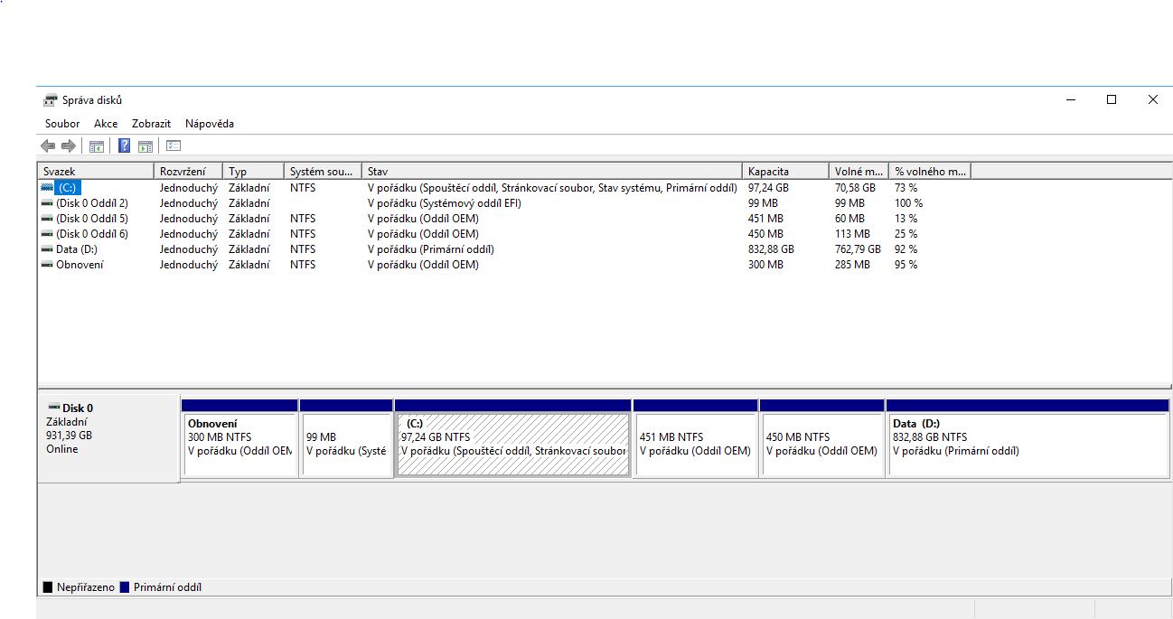The height and width of the screenshot is (619, 1173).
Task: Select the Data (D:) partition block
Action: (x=1027, y=444)
